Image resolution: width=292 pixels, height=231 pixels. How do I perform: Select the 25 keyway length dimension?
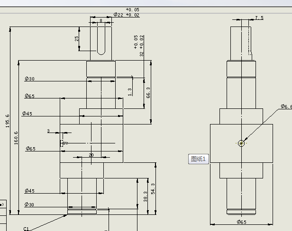click(76, 39)
